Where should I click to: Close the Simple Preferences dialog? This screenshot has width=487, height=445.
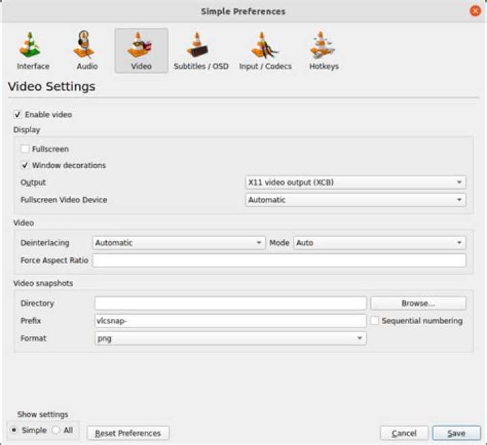(x=475, y=11)
